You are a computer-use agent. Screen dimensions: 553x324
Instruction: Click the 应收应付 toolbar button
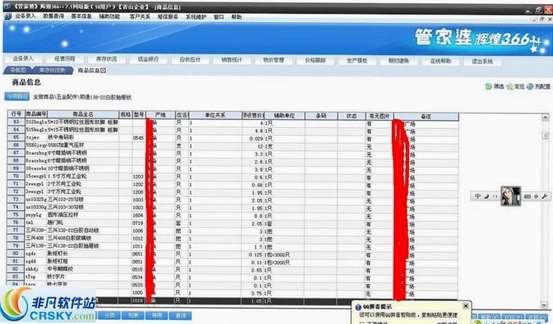(189, 59)
